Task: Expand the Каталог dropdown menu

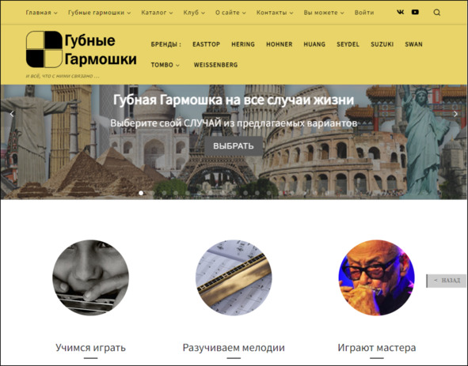Action: click(x=157, y=13)
